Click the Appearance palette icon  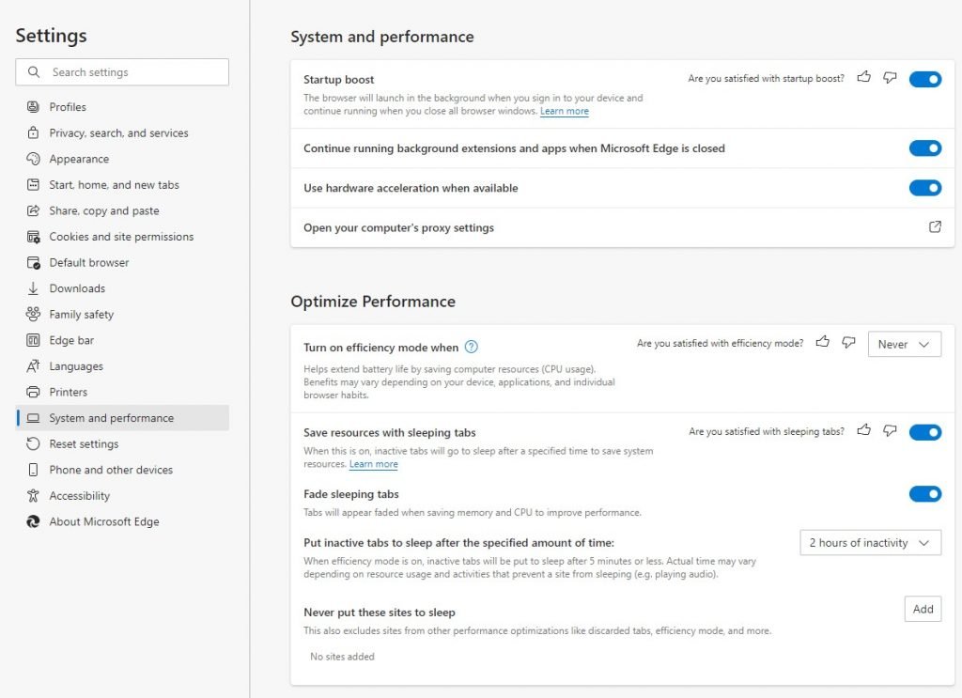click(x=33, y=159)
